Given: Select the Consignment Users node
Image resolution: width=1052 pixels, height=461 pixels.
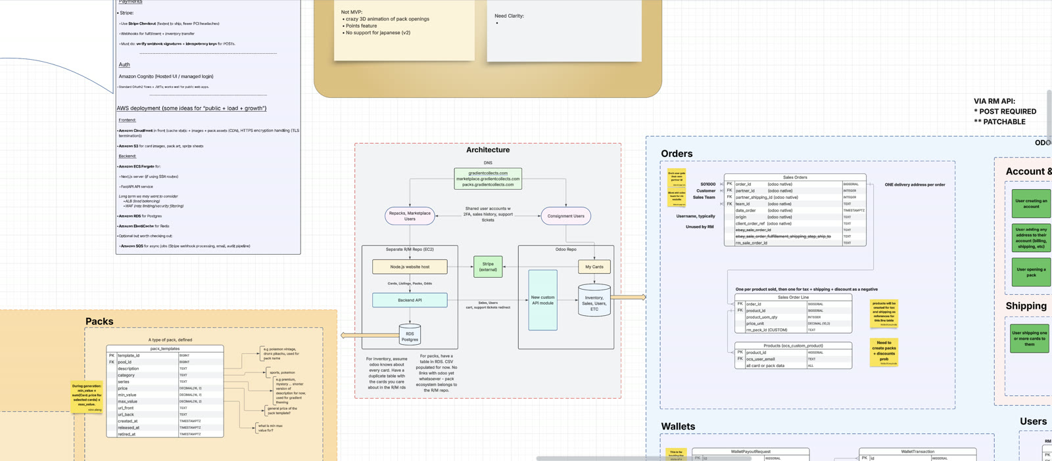Looking at the screenshot, I should coord(565,216).
